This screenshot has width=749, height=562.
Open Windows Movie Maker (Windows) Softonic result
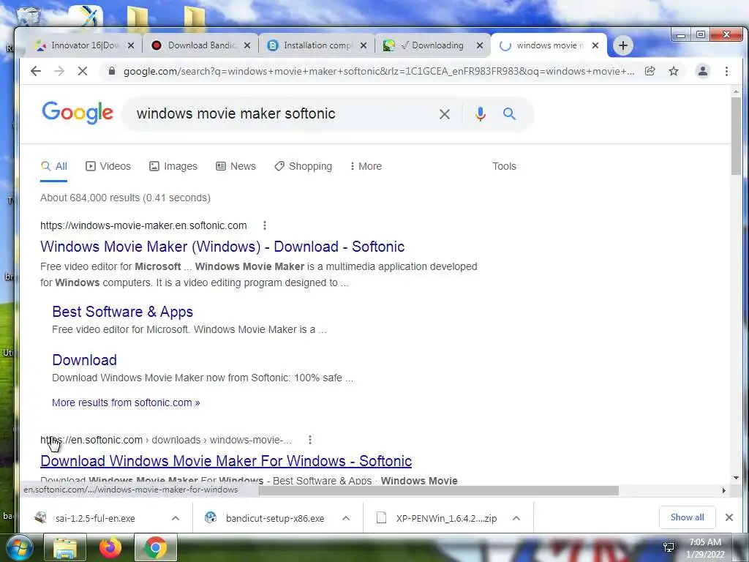point(222,247)
